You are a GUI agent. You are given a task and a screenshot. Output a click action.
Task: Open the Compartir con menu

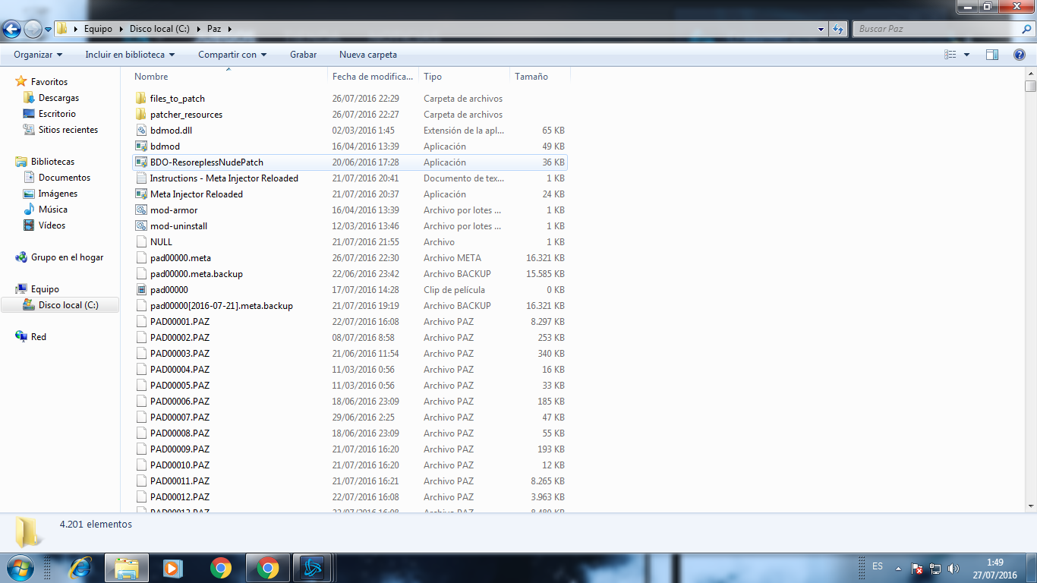[x=232, y=55]
